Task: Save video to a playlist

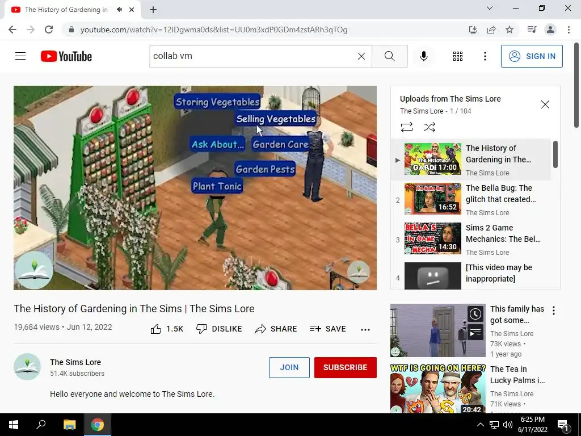Action: tap(327, 329)
